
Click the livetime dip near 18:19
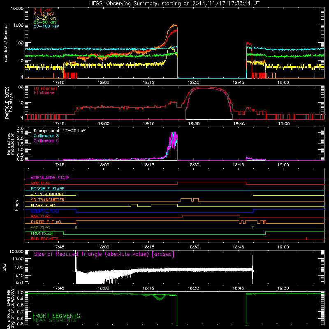(160, 298)
